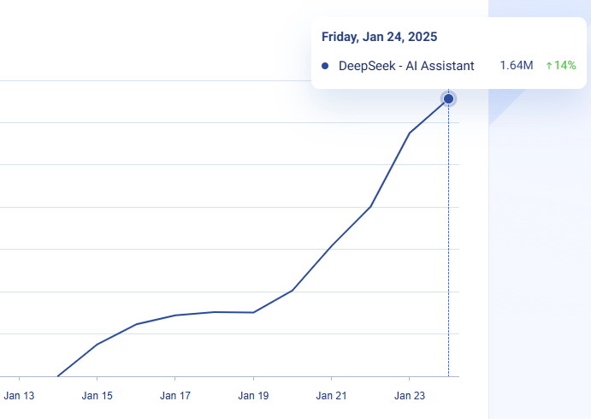Click the Jan 21 axis label

tap(331, 396)
